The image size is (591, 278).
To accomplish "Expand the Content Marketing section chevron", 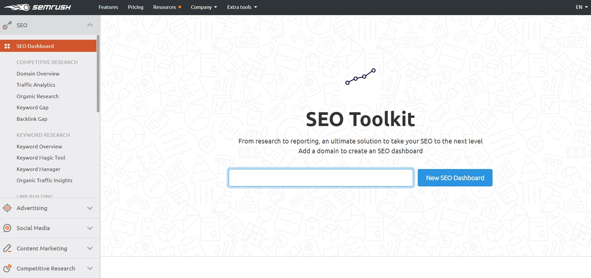I will 90,248.
